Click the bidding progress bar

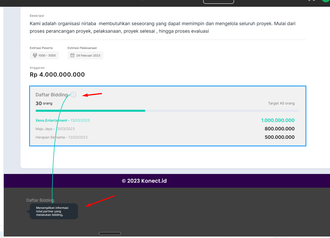tap(167, 111)
